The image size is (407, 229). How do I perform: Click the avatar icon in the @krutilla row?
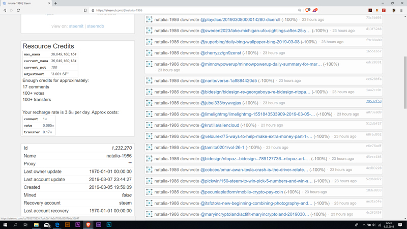tap(149, 125)
